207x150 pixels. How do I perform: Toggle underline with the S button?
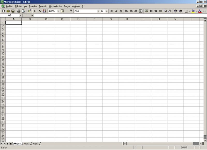pos(121,11)
